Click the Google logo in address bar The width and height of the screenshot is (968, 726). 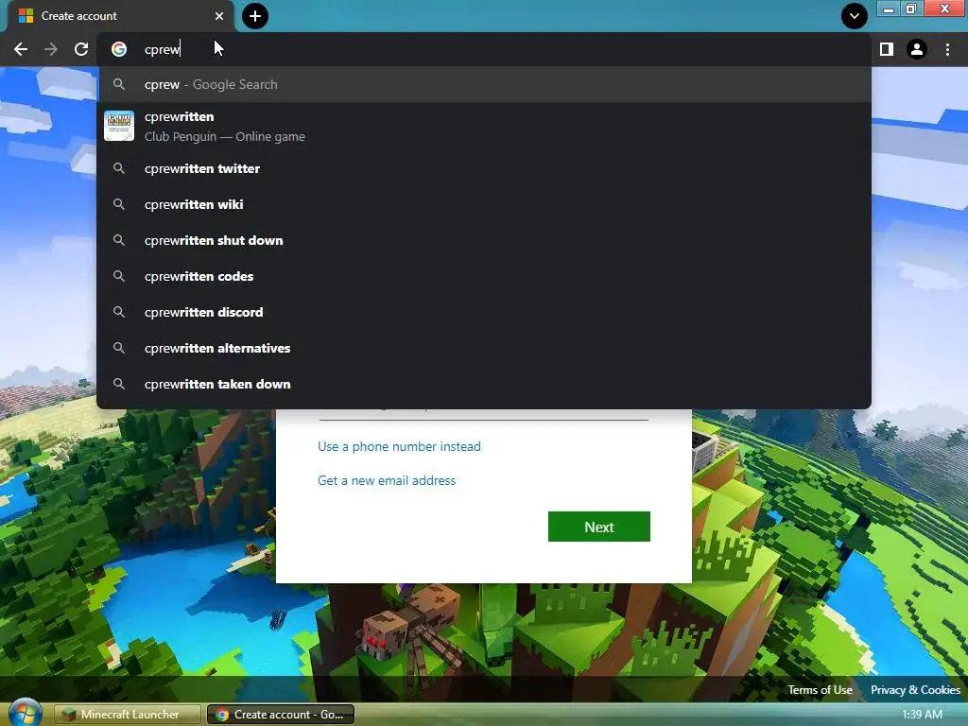tap(119, 49)
